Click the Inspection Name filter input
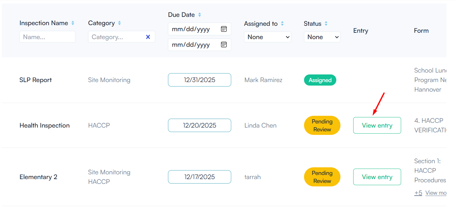 (47, 37)
